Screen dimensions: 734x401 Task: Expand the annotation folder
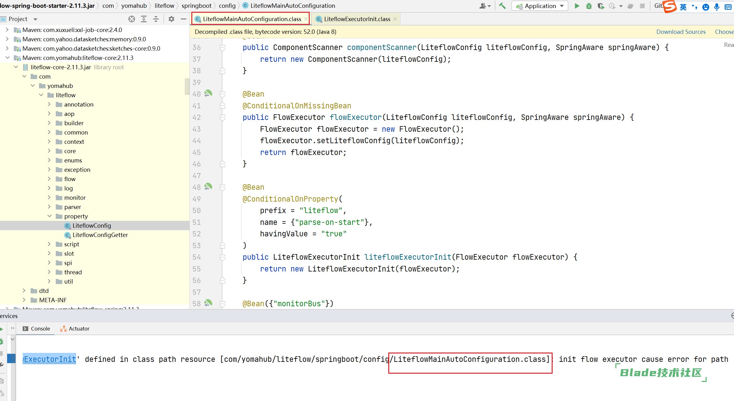49,104
